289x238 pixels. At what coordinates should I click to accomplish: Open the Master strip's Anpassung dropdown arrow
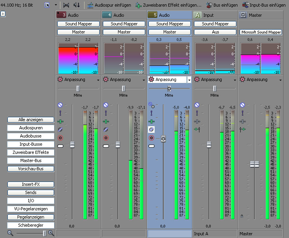point(280,79)
